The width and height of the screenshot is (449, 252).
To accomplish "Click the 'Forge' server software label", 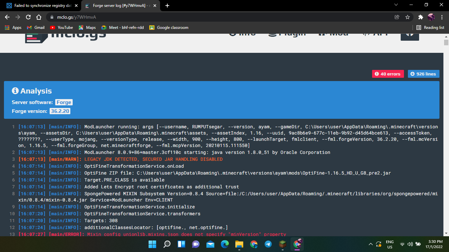I will point(64,102).
